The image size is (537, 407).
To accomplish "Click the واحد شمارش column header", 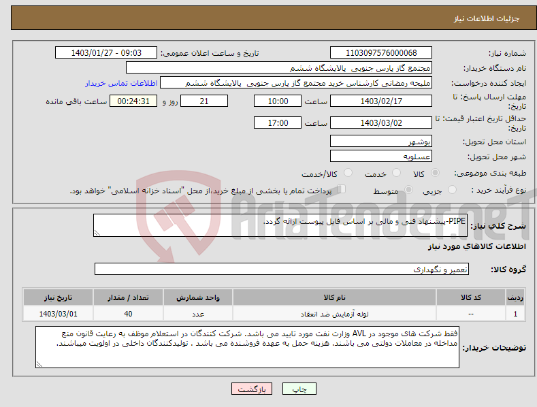I will (198, 297).
